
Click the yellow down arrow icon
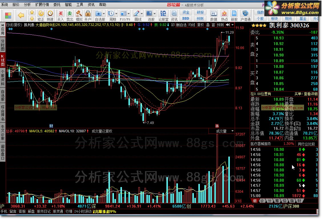[32, 19]
